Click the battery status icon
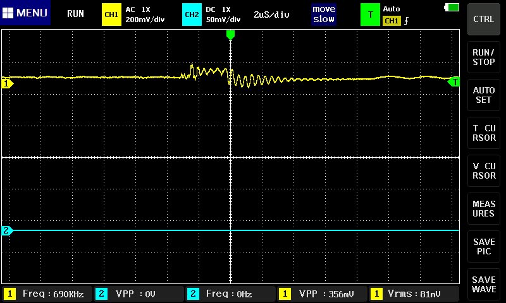This screenshot has height=303, width=506. [x=452, y=7]
